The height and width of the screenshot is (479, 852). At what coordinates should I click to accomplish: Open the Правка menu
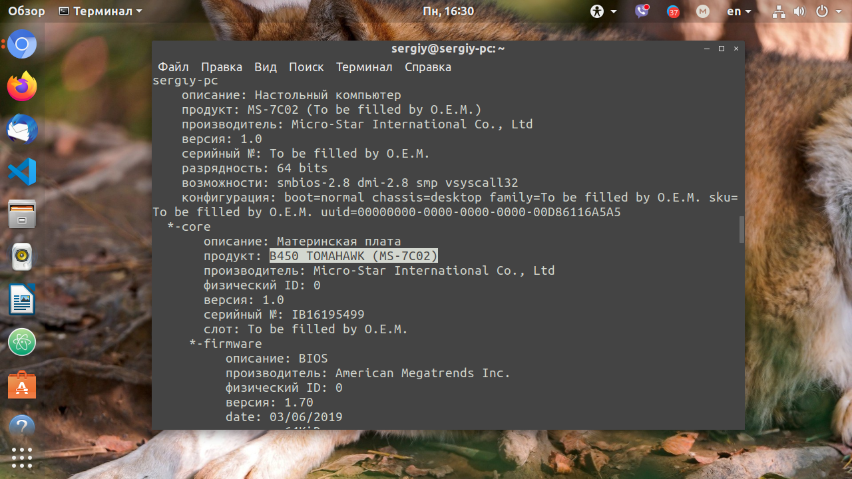pos(222,67)
